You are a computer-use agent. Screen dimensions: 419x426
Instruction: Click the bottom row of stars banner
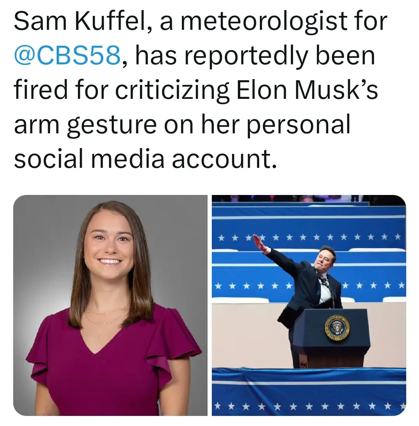pyautogui.click(x=309, y=406)
